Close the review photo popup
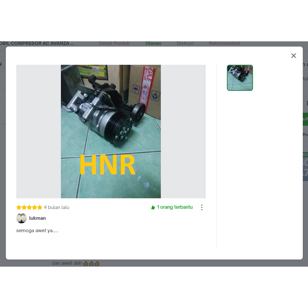Viewport: 308px width, 308px height. point(293,56)
